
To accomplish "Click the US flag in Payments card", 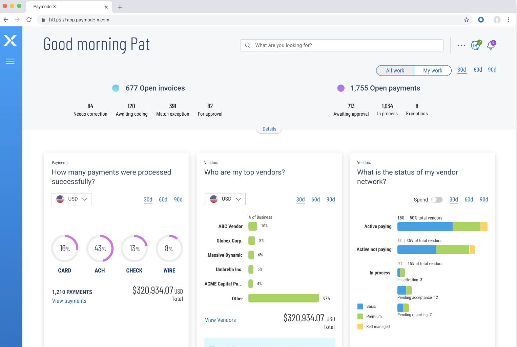I will tap(60, 199).
